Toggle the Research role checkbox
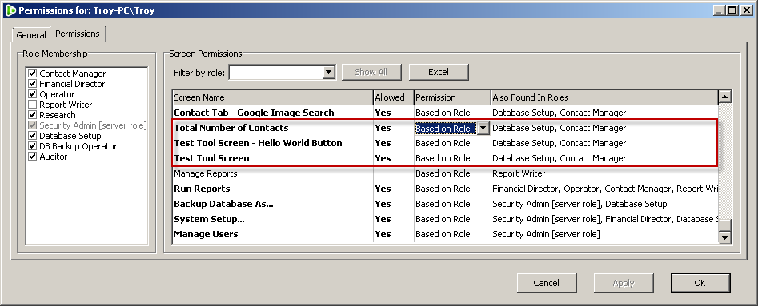 pyautogui.click(x=32, y=115)
